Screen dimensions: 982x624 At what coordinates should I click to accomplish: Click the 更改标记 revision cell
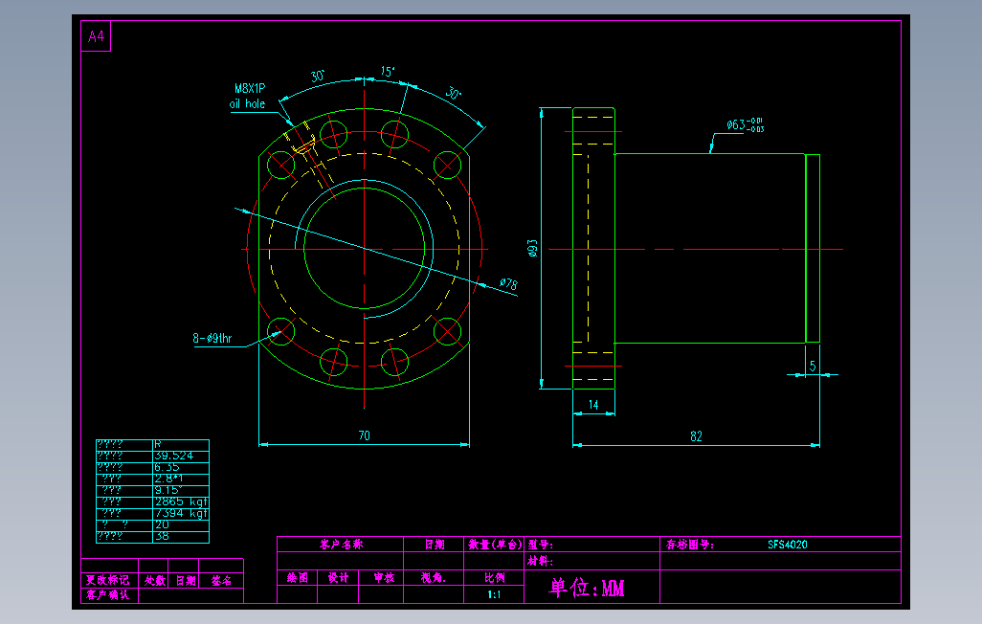108,580
